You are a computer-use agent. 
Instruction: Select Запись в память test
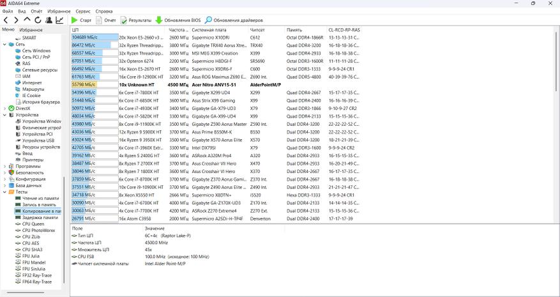coord(39,205)
